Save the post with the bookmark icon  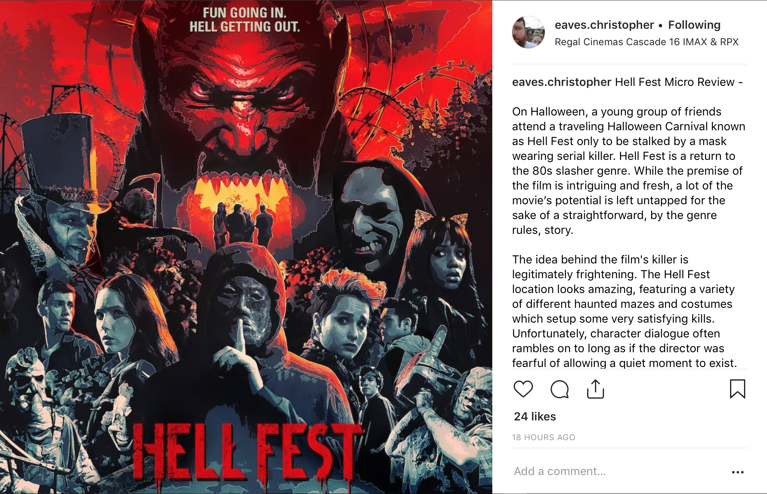(x=737, y=389)
